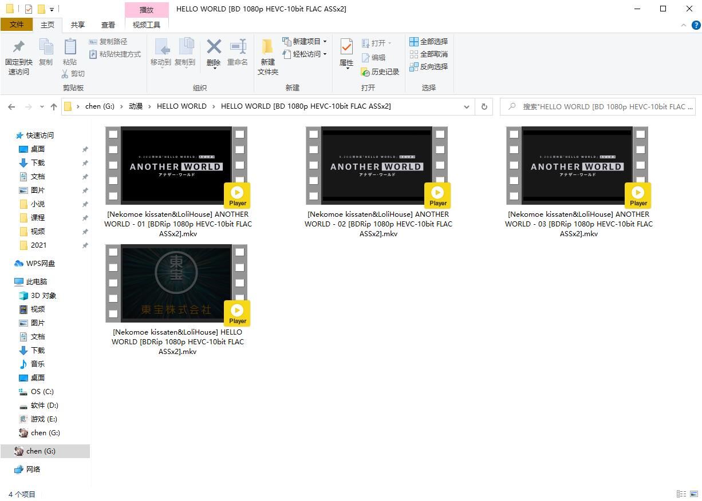
Task: Click the New Folder icon
Action: pyautogui.click(x=267, y=48)
